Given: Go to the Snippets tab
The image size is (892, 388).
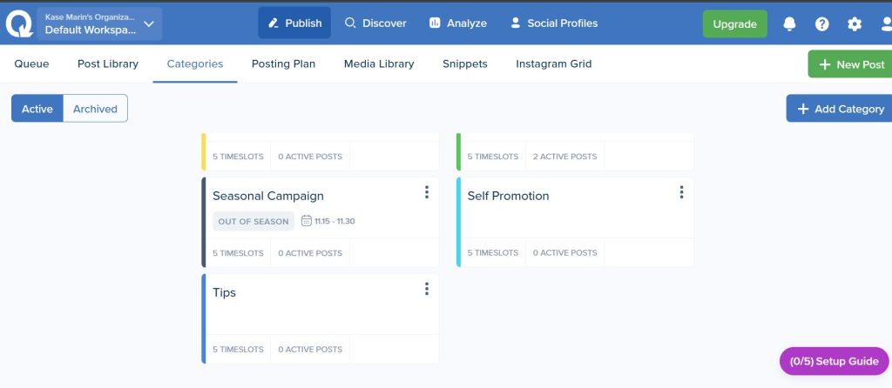Looking at the screenshot, I should [465, 64].
